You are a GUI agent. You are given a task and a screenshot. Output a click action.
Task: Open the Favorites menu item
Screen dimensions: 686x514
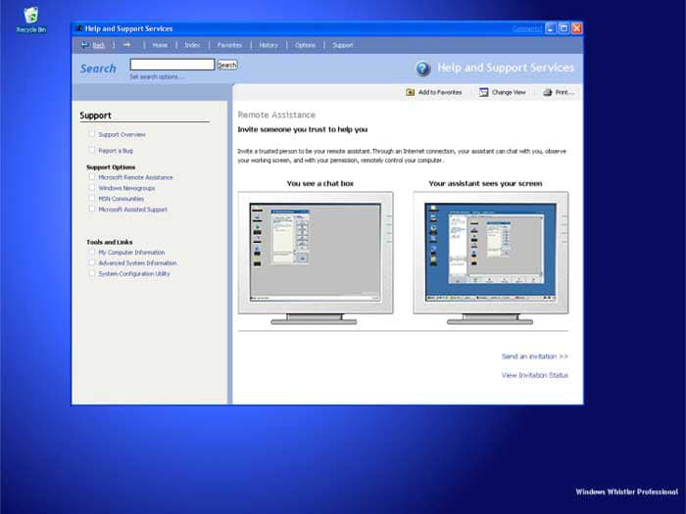229,45
